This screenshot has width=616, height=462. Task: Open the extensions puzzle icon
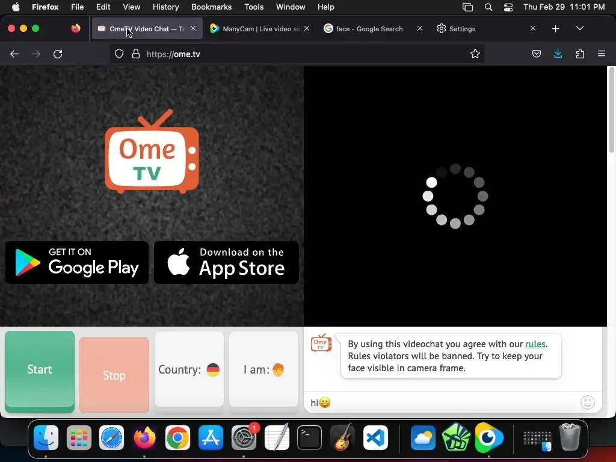coord(580,54)
